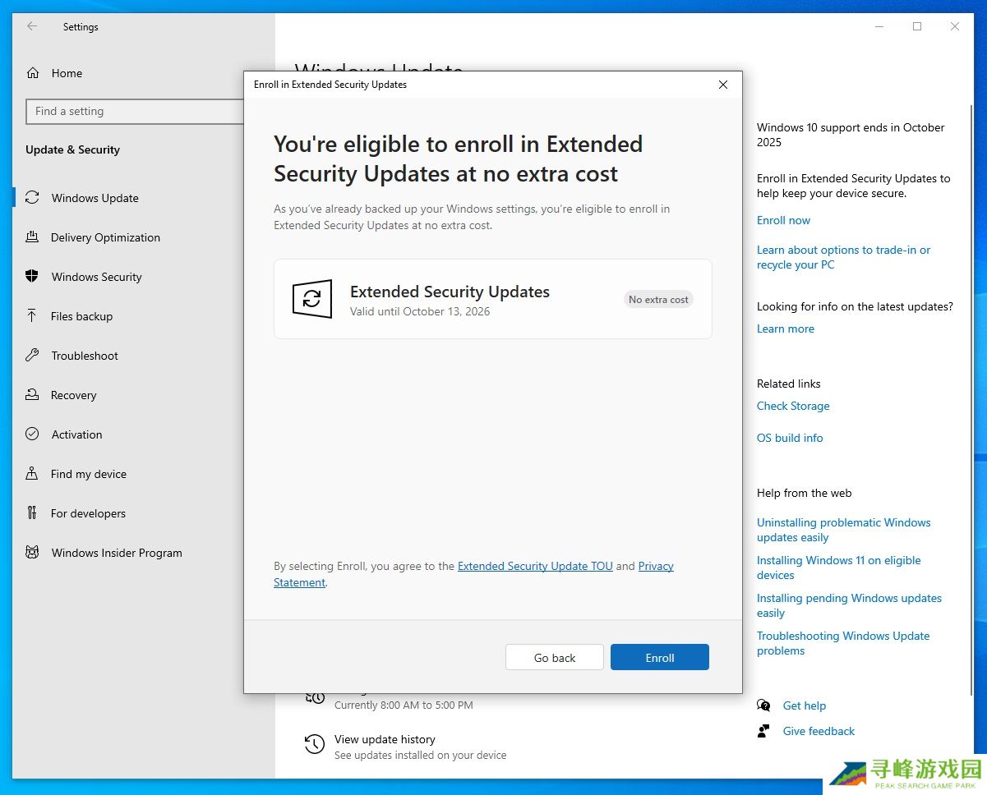987x795 pixels.
Task: Open Recovery using its sidebar icon
Action: (32, 395)
